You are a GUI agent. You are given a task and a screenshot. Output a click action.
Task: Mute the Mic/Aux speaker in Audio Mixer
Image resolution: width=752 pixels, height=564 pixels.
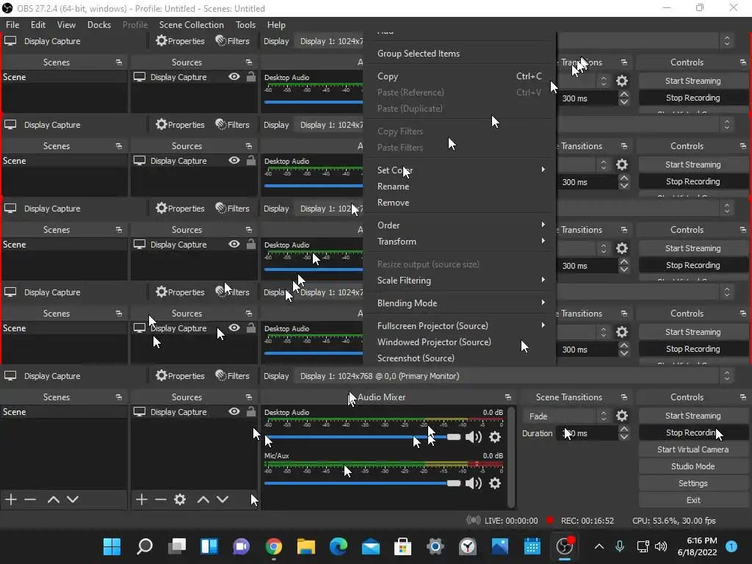click(474, 483)
